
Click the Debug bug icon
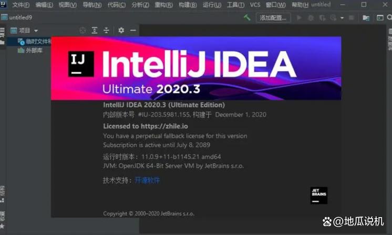[x=311, y=18]
